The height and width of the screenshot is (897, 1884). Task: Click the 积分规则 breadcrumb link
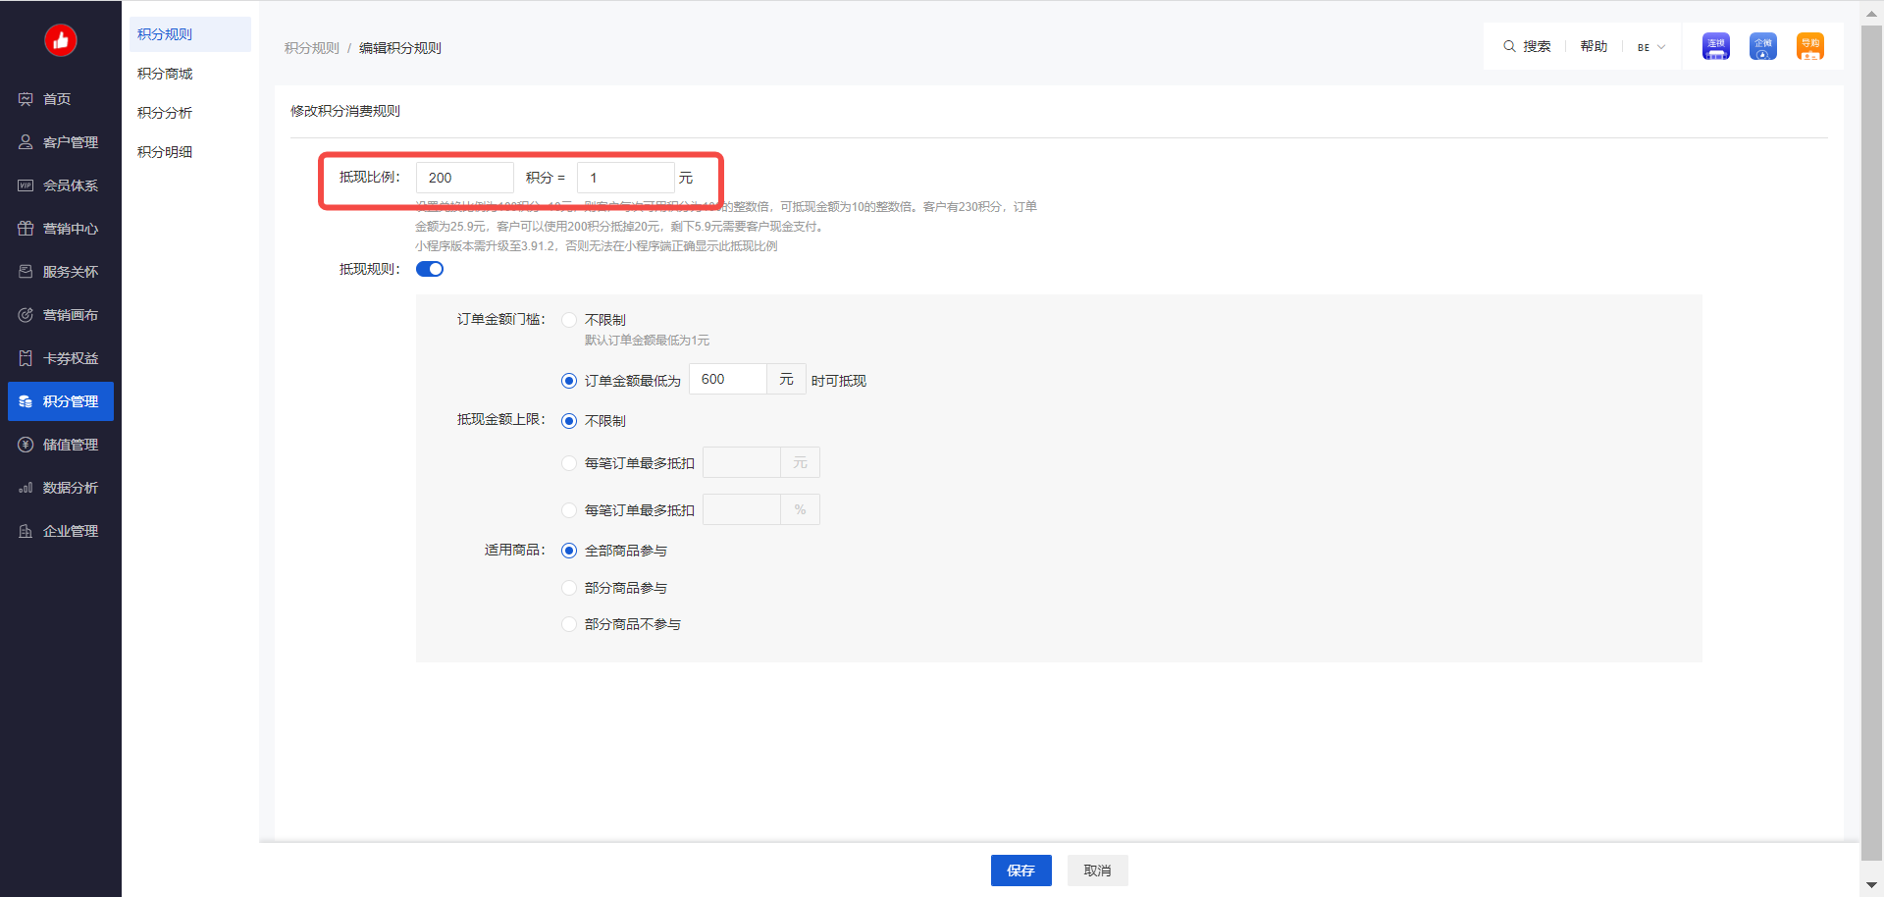(311, 48)
